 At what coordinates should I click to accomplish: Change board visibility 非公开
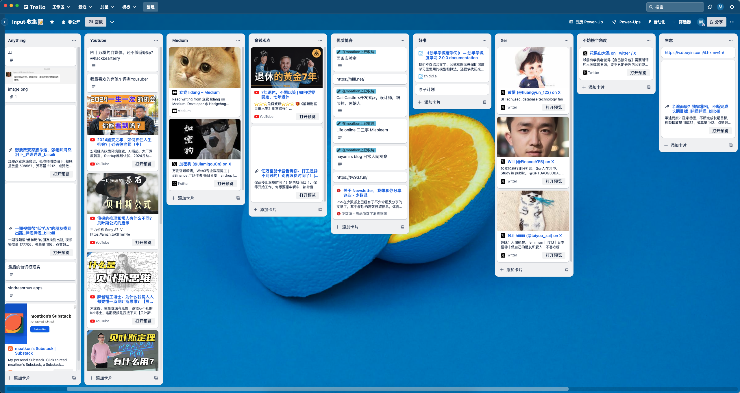coord(71,22)
